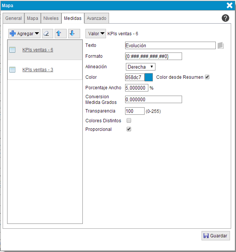The width and height of the screenshot is (236, 252).
Task: Click into the Formato input field
Action: [x=154, y=56]
